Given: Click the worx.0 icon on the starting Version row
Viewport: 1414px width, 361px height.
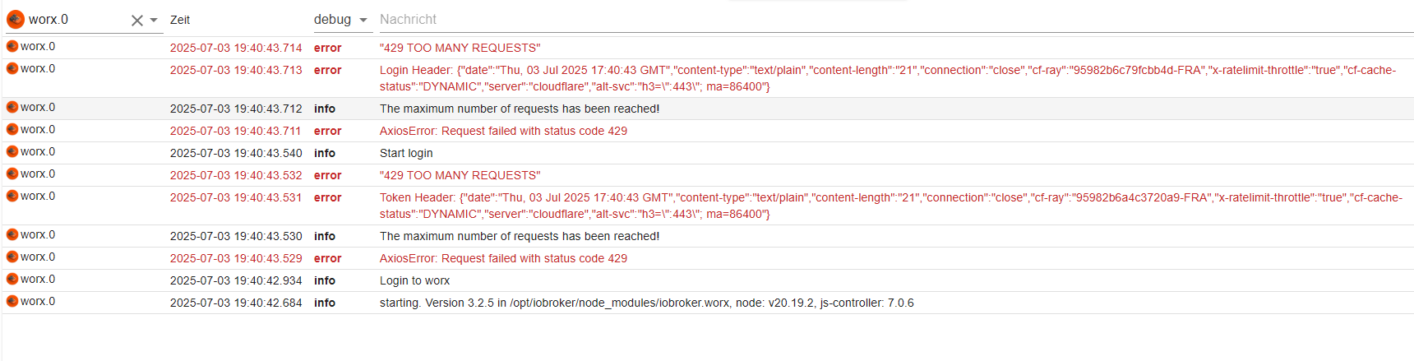Looking at the screenshot, I should [12, 302].
